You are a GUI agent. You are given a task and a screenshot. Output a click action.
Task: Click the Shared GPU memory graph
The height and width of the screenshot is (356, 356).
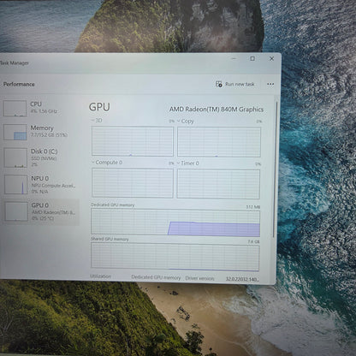175,256
